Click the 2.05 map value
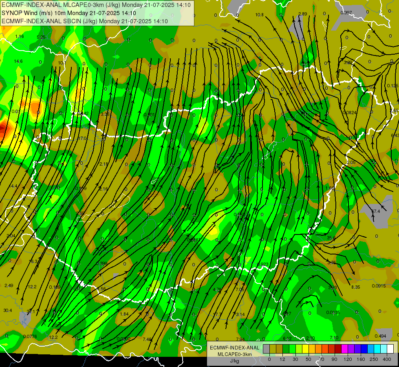 coord(351,162)
